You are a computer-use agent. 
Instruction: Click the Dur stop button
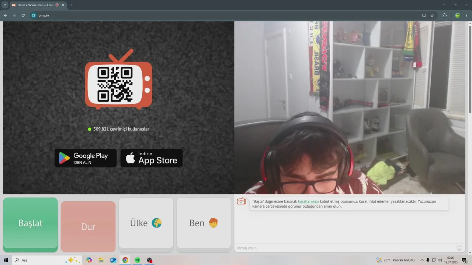88,226
